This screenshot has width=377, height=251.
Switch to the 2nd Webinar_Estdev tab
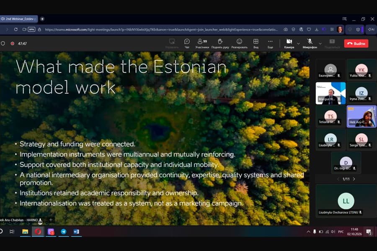pos(19,19)
